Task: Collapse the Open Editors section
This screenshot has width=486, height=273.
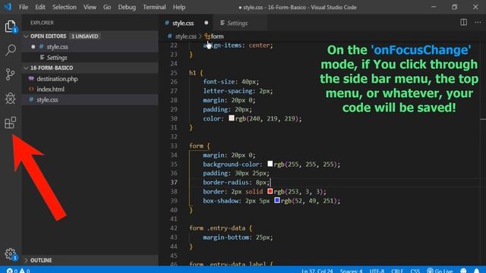Action: pyautogui.click(x=90, y=36)
